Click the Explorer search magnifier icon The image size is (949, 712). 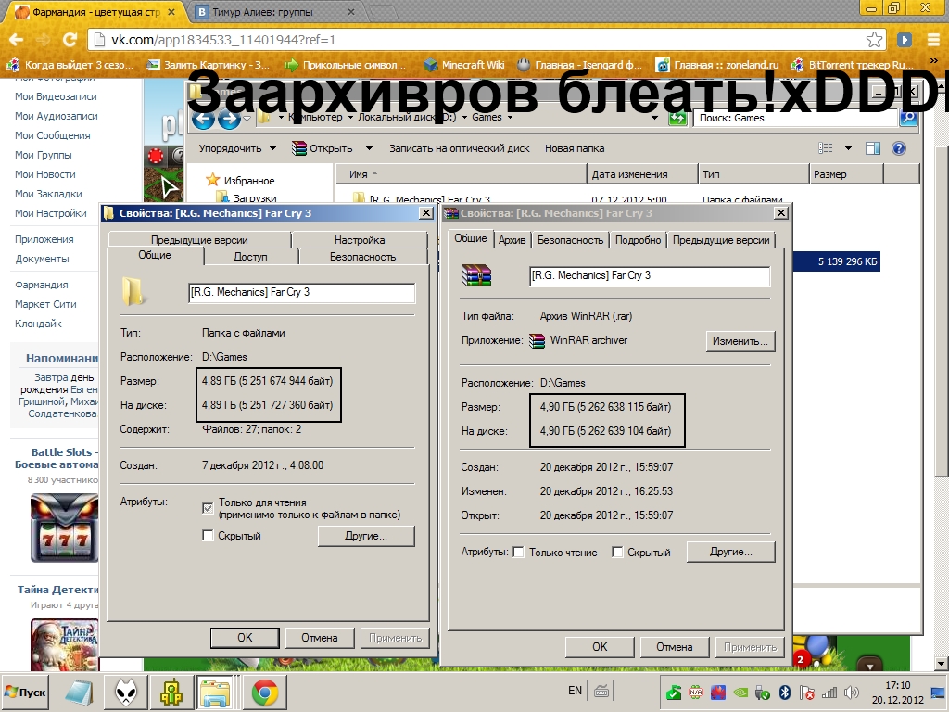[x=908, y=118]
